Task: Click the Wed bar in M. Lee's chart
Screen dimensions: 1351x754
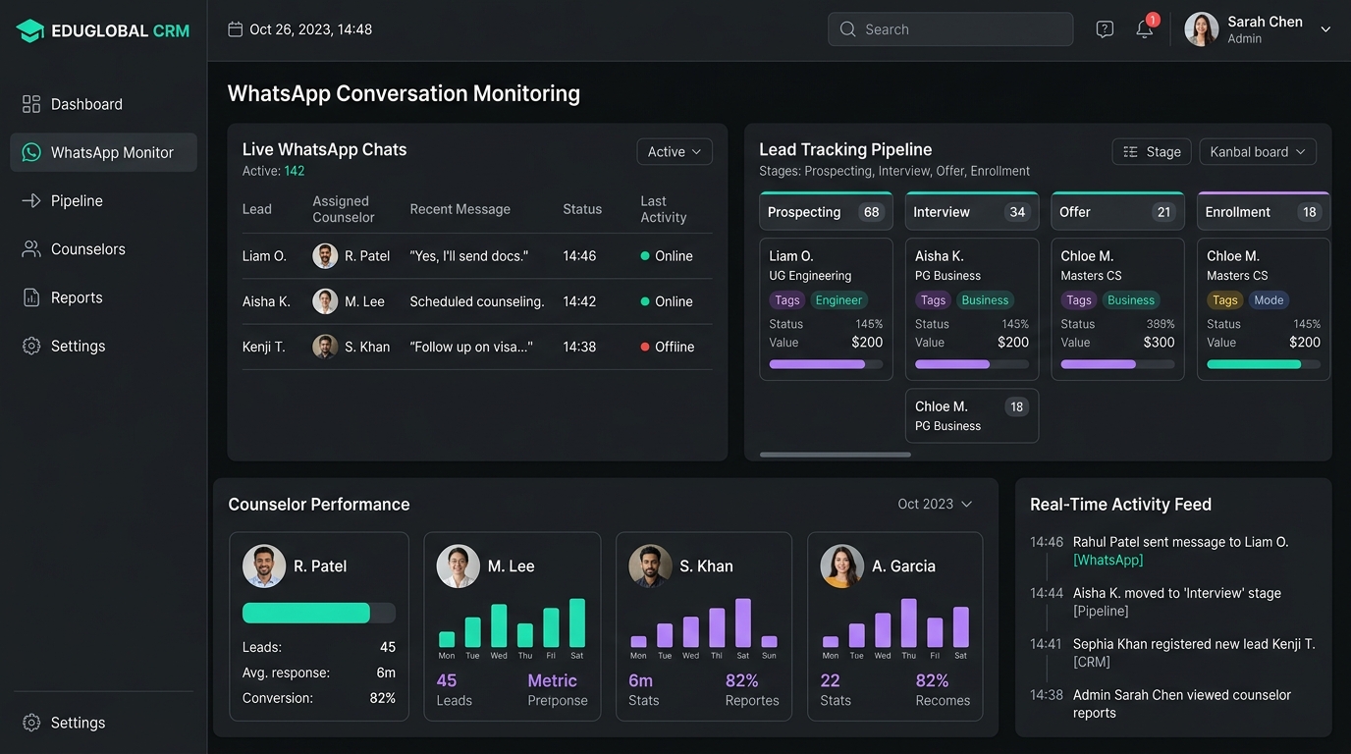Action: point(499,625)
